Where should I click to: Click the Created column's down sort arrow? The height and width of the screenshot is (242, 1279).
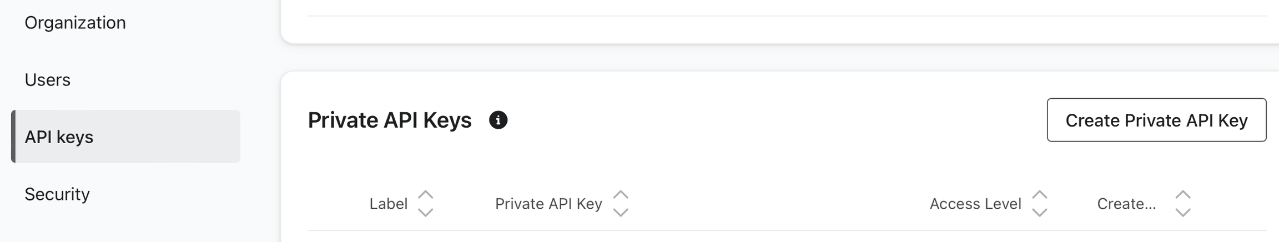click(x=1183, y=213)
